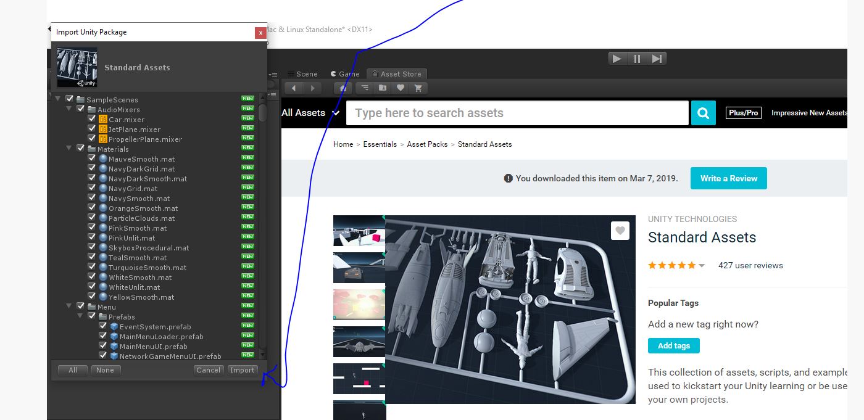Click the JetPlane.mixer file icon
The height and width of the screenshot is (420, 864).
click(x=103, y=130)
